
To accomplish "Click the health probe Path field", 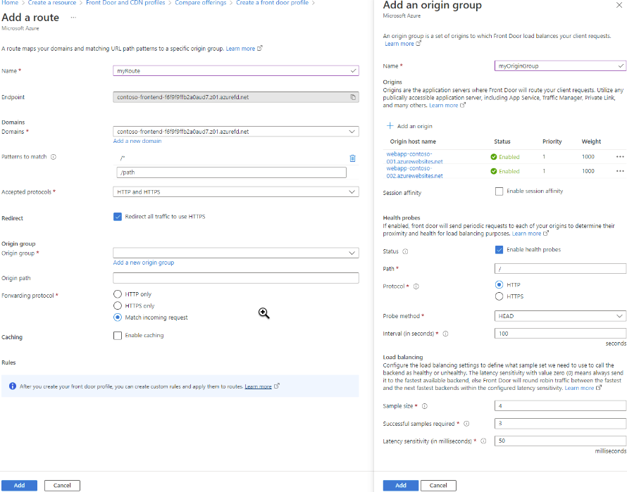I will click(560, 269).
